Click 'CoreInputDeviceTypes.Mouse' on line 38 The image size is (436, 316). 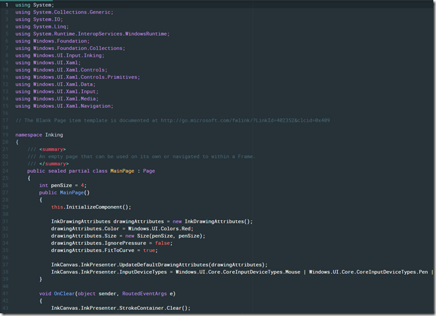pos(261,272)
